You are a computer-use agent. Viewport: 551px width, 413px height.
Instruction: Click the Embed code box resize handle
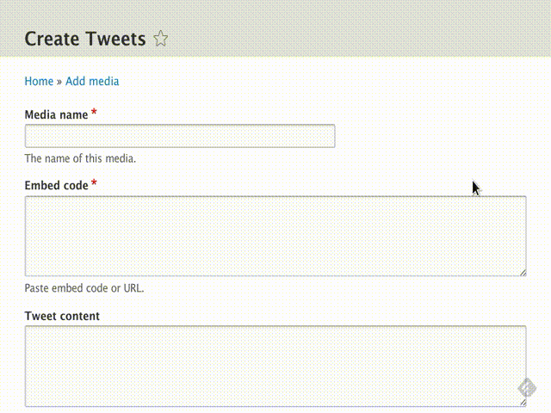click(x=522, y=272)
